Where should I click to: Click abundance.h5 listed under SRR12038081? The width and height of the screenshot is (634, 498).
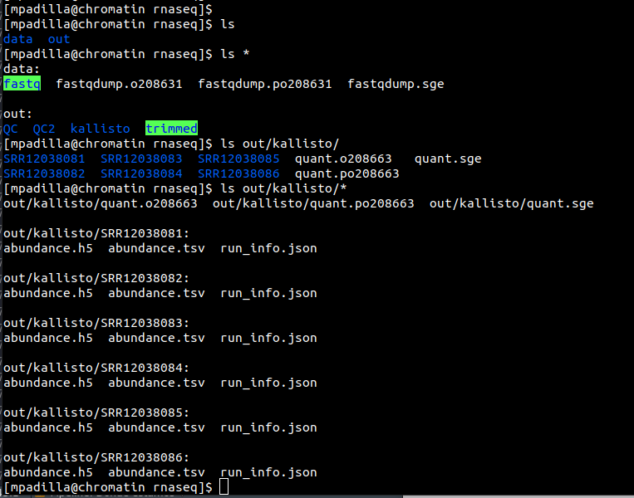(47, 248)
